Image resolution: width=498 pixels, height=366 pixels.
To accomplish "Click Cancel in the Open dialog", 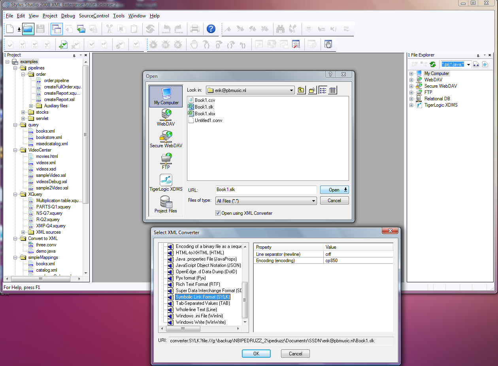I will pyautogui.click(x=334, y=201).
